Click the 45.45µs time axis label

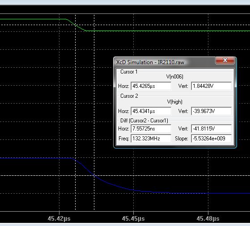[x=133, y=218]
